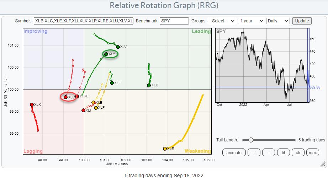
Task: Click the XLI red data point
Action: 83,110
